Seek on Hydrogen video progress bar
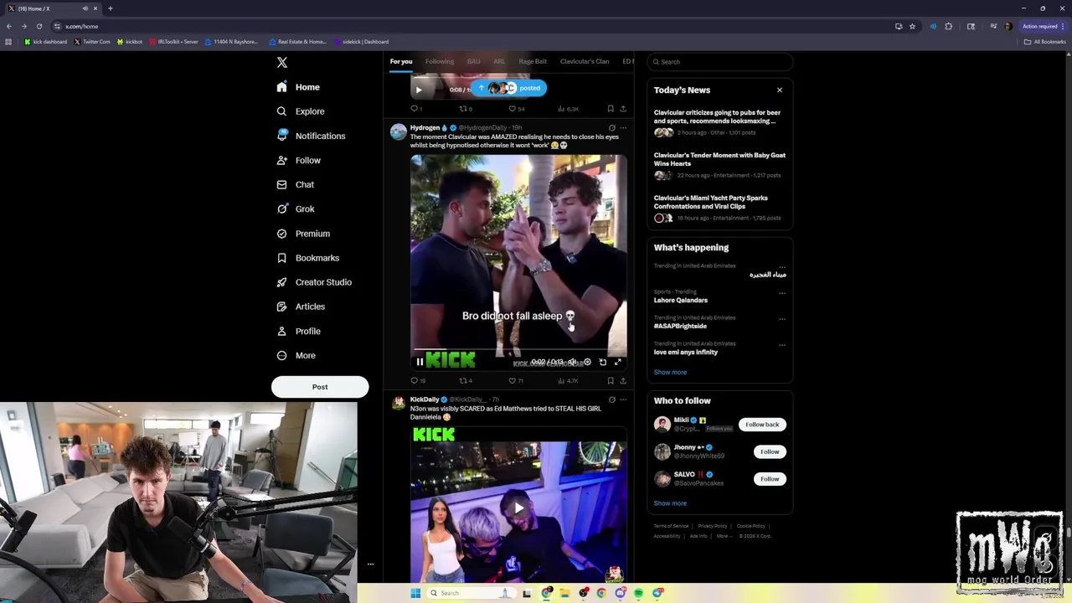The image size is (1072, 603). 518,350
